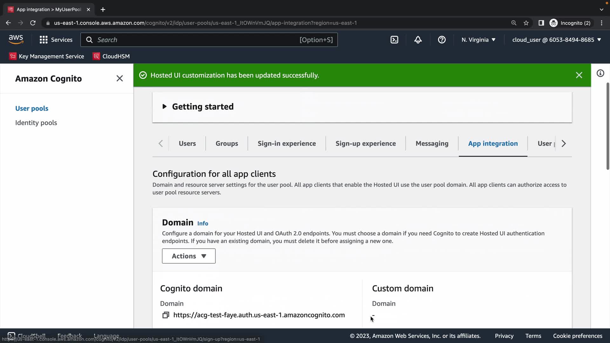Open Identity pools in the sidebar

(x=36, y=123)
